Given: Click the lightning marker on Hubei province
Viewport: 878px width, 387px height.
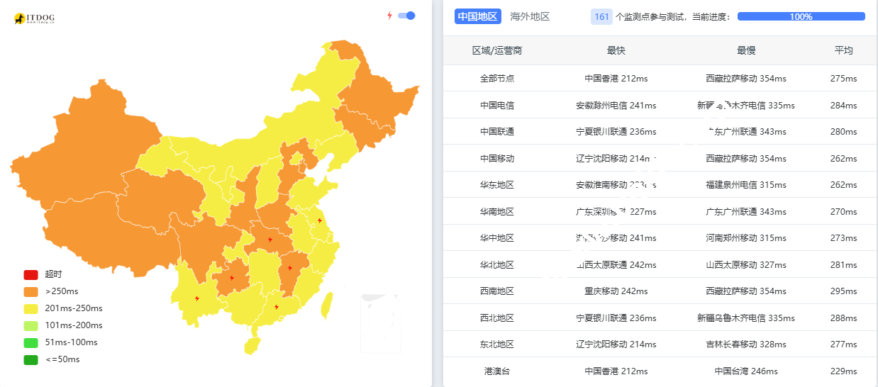Looking at the screenshot, I should pos(270,240).
